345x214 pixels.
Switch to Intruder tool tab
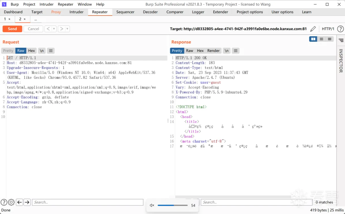click(76, 12)
